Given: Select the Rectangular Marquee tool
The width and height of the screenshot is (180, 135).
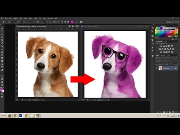Looking at the screenshot, I should pyautogui.click(x=2, y=31).
